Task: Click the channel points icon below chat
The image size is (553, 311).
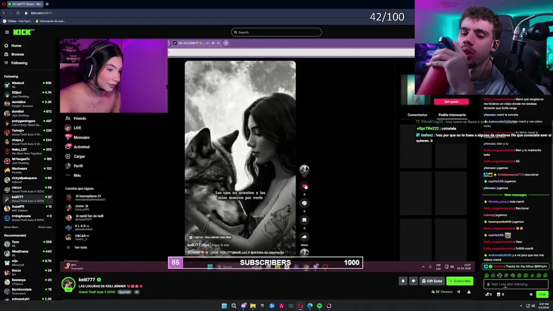Action: pos(489,295)
